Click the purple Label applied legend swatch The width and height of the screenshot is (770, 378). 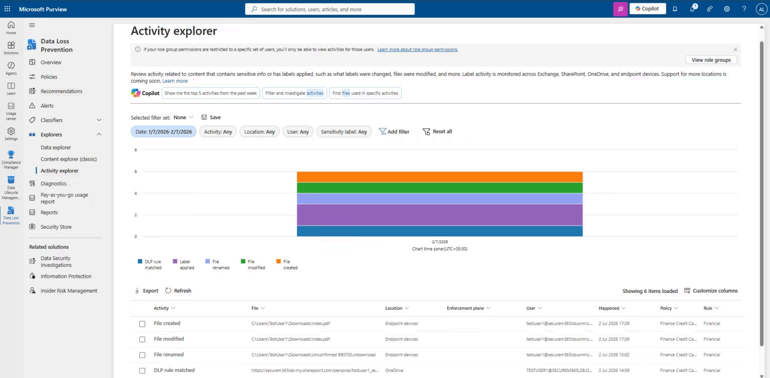tap(175, 261)
